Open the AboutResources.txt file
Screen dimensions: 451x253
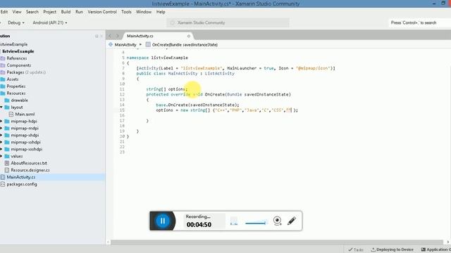tap(29, 163)
